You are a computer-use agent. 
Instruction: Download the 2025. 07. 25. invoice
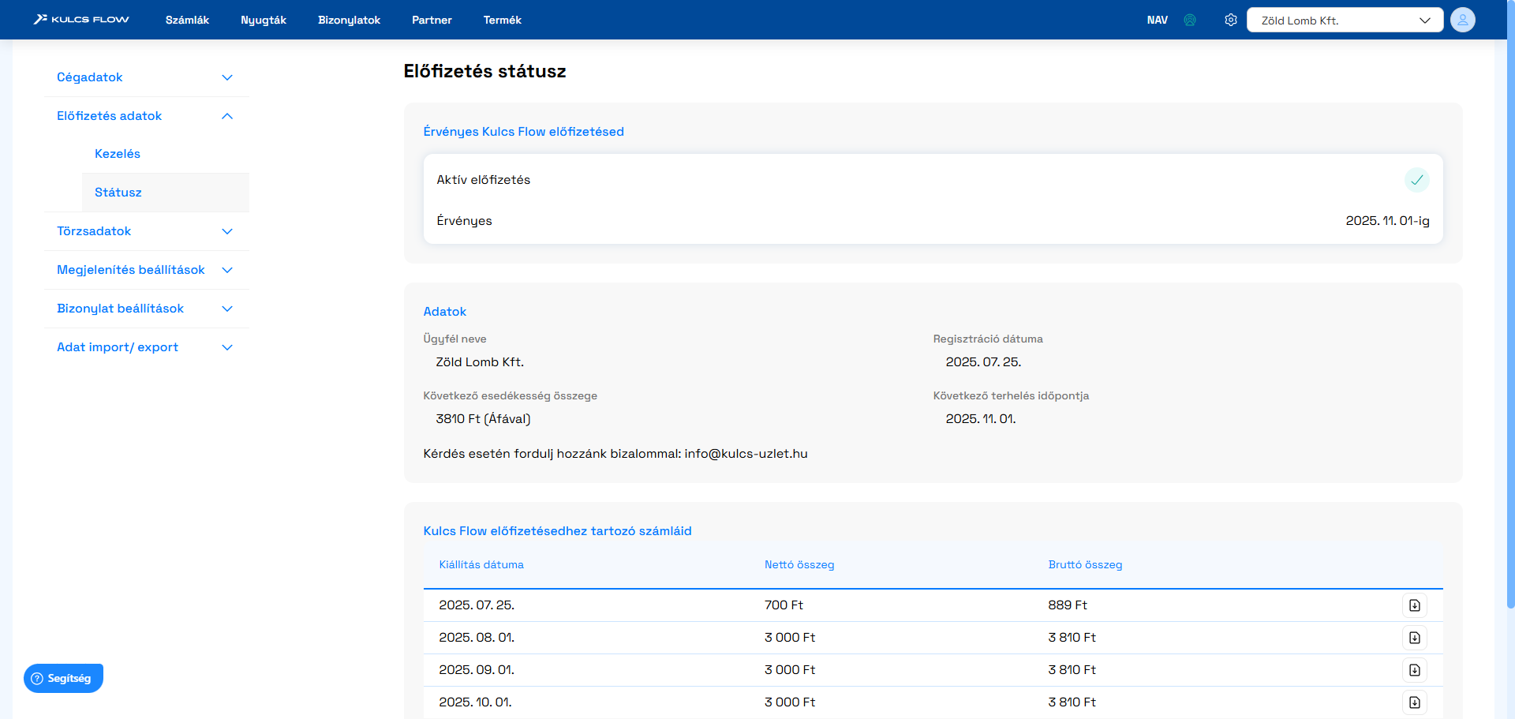pyautogui.click(x=1414, y=605)
